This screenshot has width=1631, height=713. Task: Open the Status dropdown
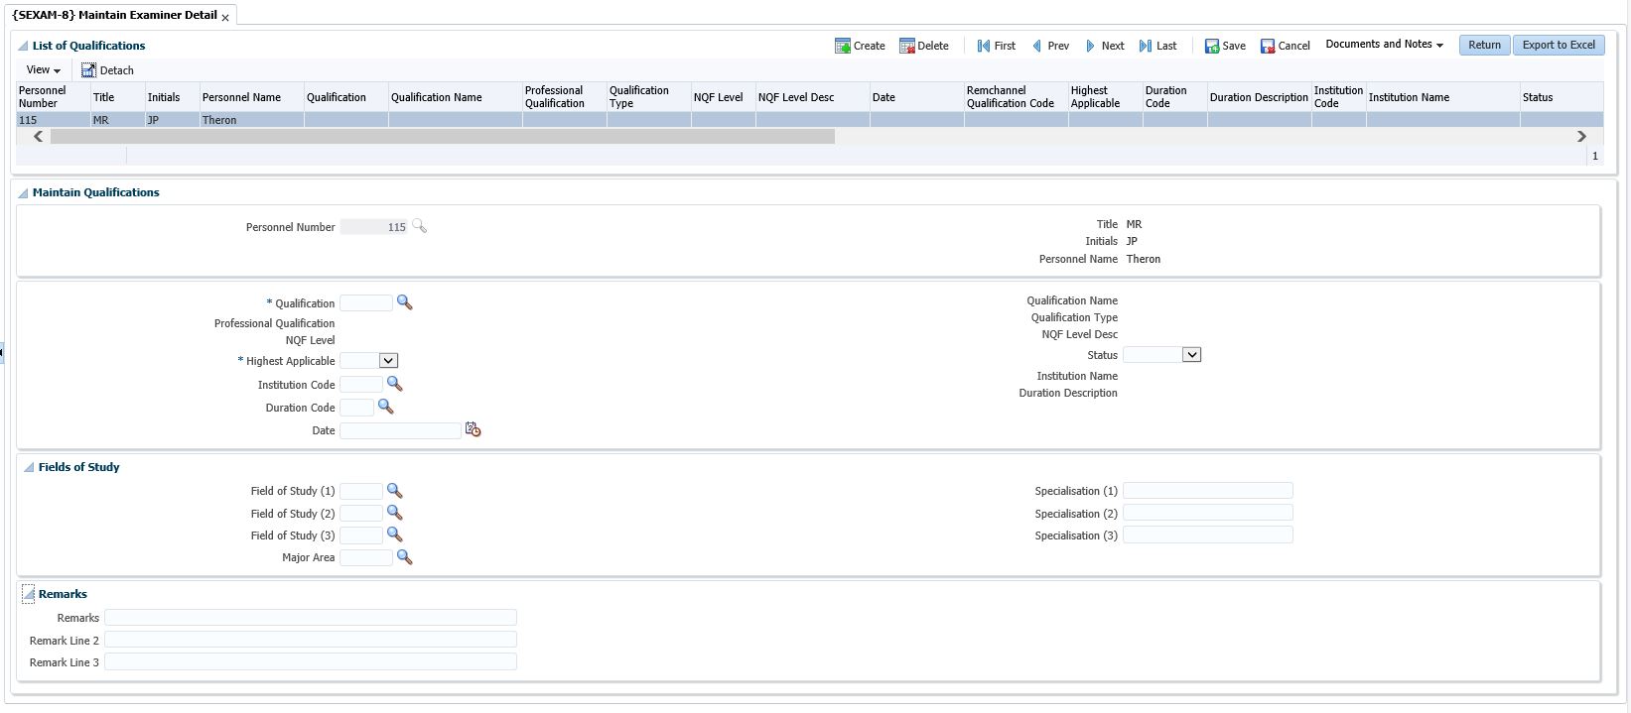pyautogui.click(x=1191, y=355)
